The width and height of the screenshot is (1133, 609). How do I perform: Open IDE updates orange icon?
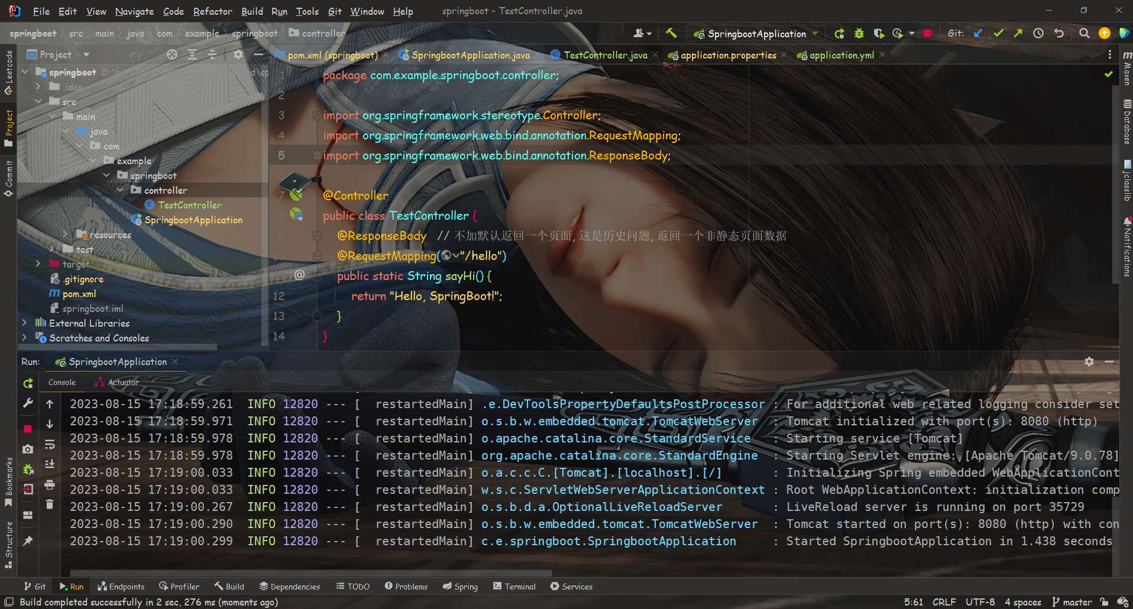[x=1104, y=34]
